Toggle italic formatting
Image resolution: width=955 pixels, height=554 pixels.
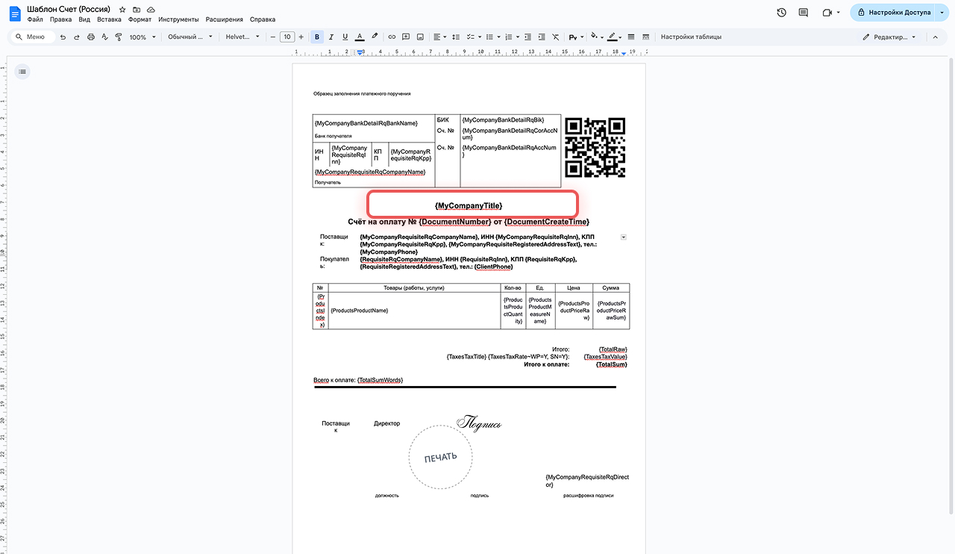point(331,37)
